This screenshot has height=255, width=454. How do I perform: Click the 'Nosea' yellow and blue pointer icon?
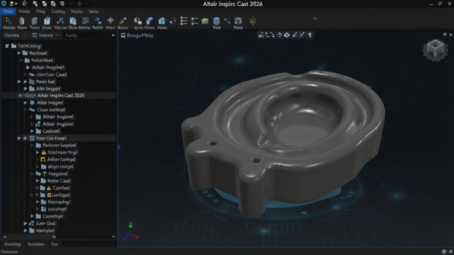click(x=123, y=21)
